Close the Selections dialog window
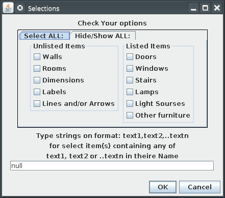225x198 pixels. pyautogui.click(x=217, y=8)
